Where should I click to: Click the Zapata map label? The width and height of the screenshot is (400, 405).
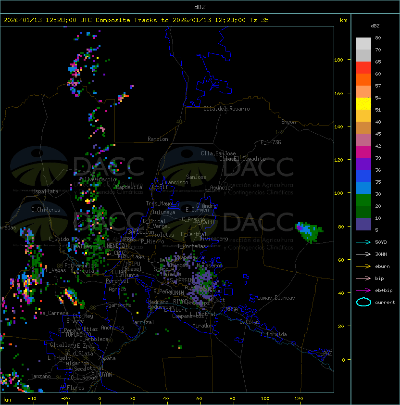107,358
